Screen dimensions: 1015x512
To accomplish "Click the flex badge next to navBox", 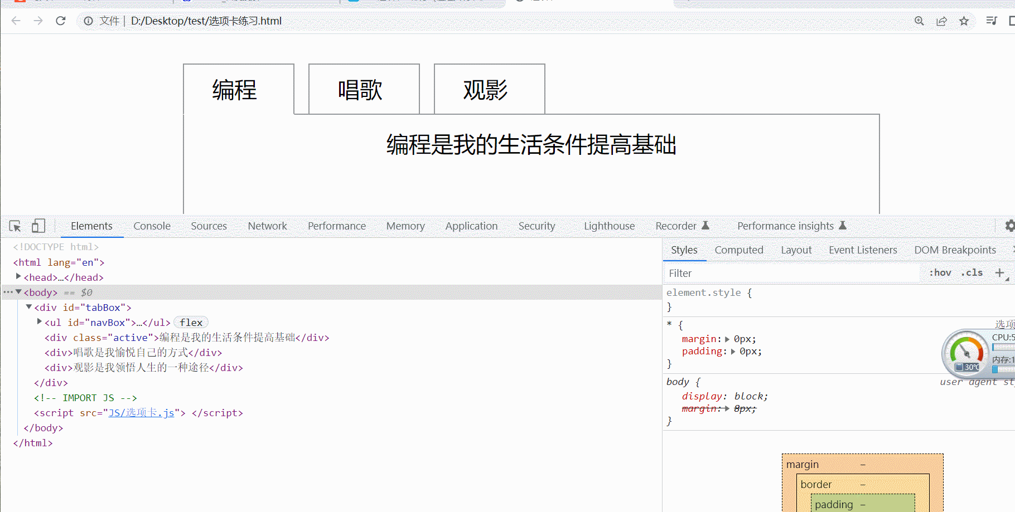I will pos(191,323).
